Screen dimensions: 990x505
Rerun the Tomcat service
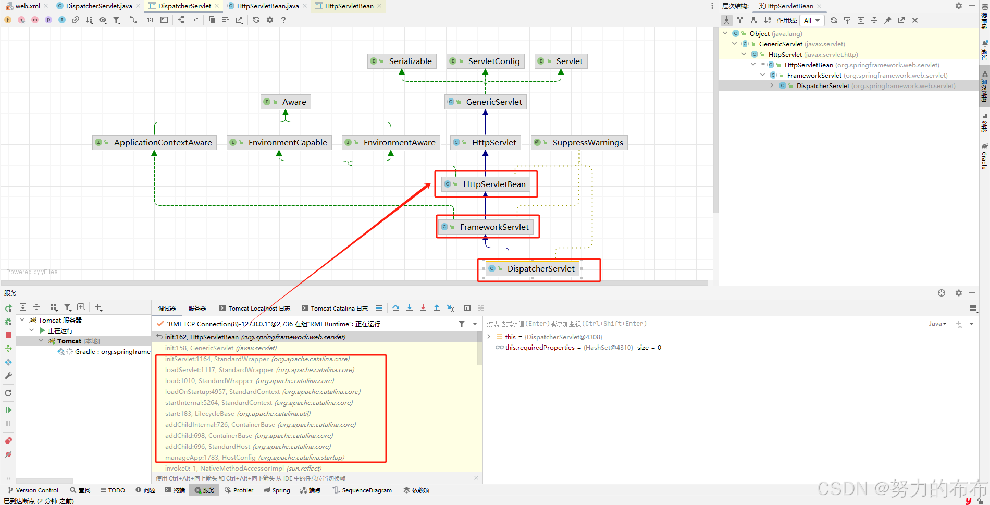(8, 309)
